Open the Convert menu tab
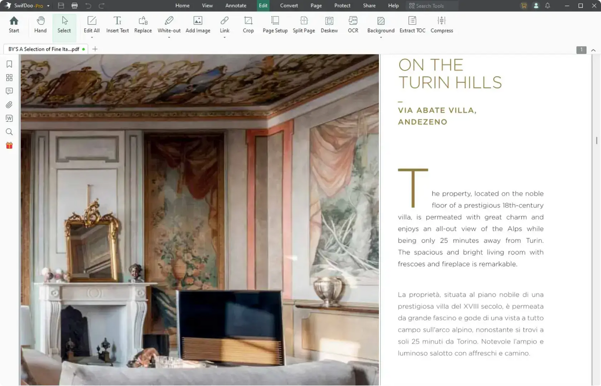The height and width of the screenshot is (386, 601). [x=289, y=6]
